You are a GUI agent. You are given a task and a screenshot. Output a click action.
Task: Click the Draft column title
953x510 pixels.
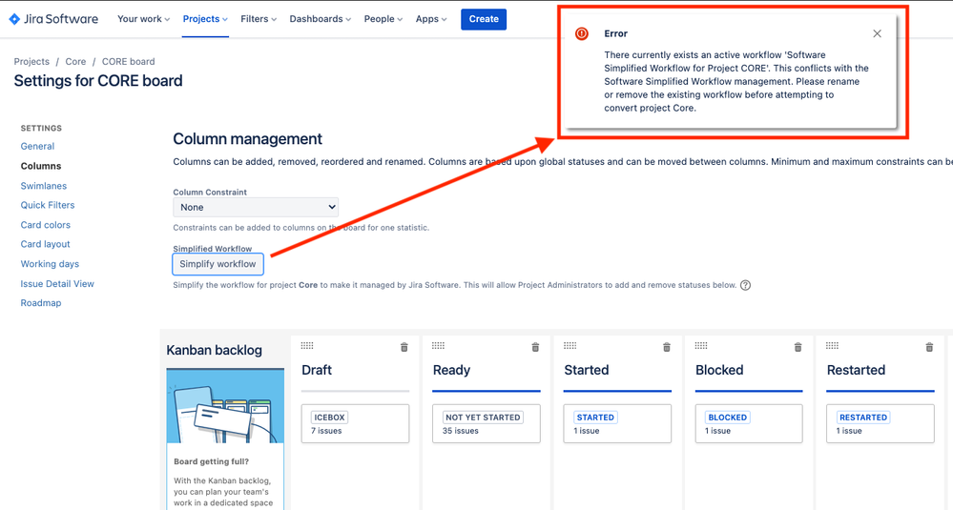pos(317,370)
